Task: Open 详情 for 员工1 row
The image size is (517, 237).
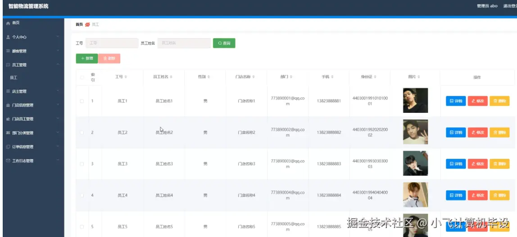Action: 456,101
